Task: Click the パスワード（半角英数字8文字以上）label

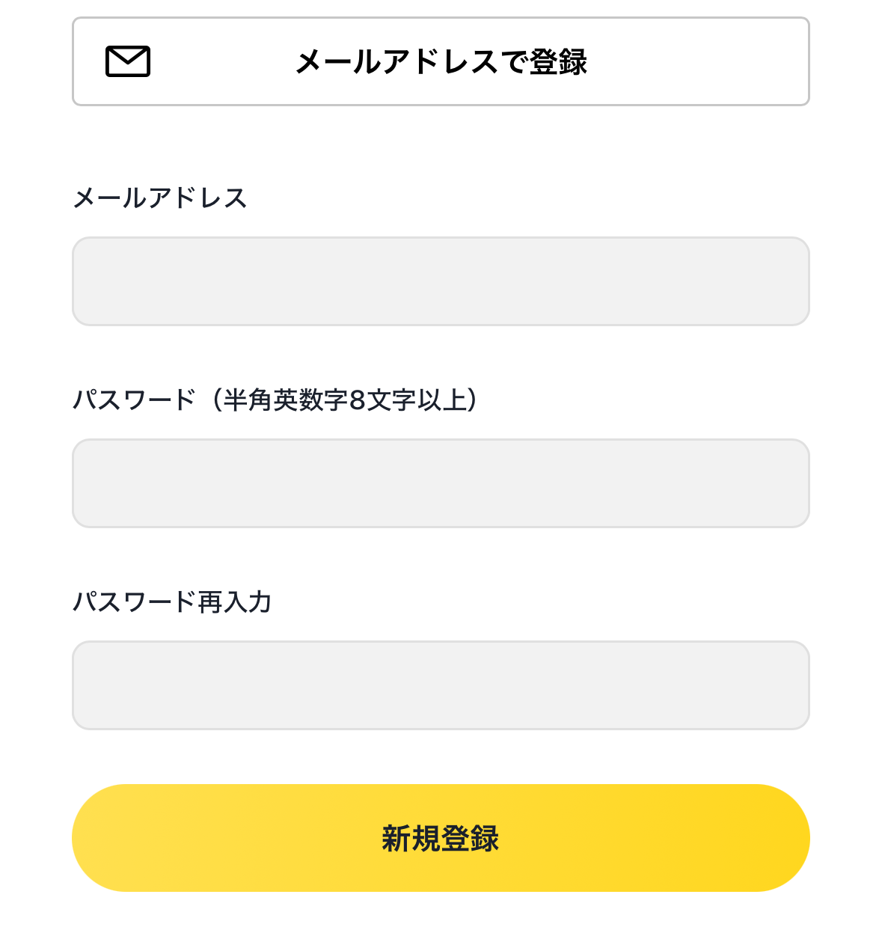Action: [x=275, y=400]
